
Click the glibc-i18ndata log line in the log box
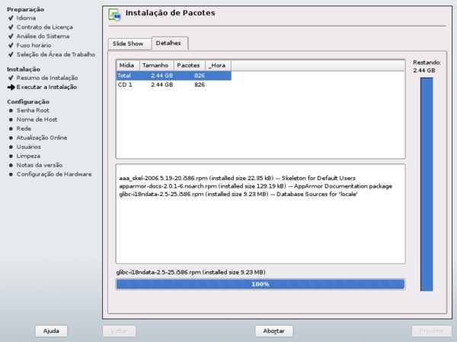(238, 195)
